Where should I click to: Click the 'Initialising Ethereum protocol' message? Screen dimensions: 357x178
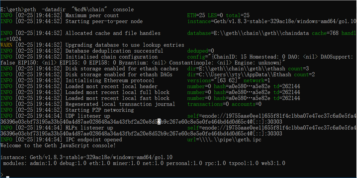point(110,80)
